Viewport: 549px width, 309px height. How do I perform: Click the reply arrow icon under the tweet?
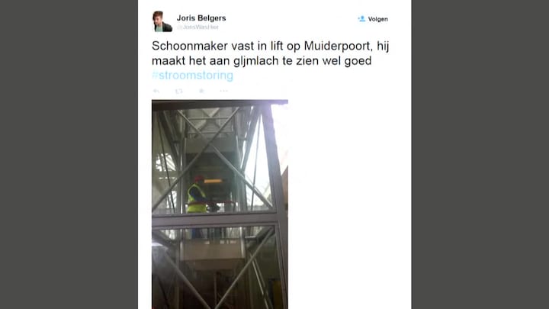[156, 91]
